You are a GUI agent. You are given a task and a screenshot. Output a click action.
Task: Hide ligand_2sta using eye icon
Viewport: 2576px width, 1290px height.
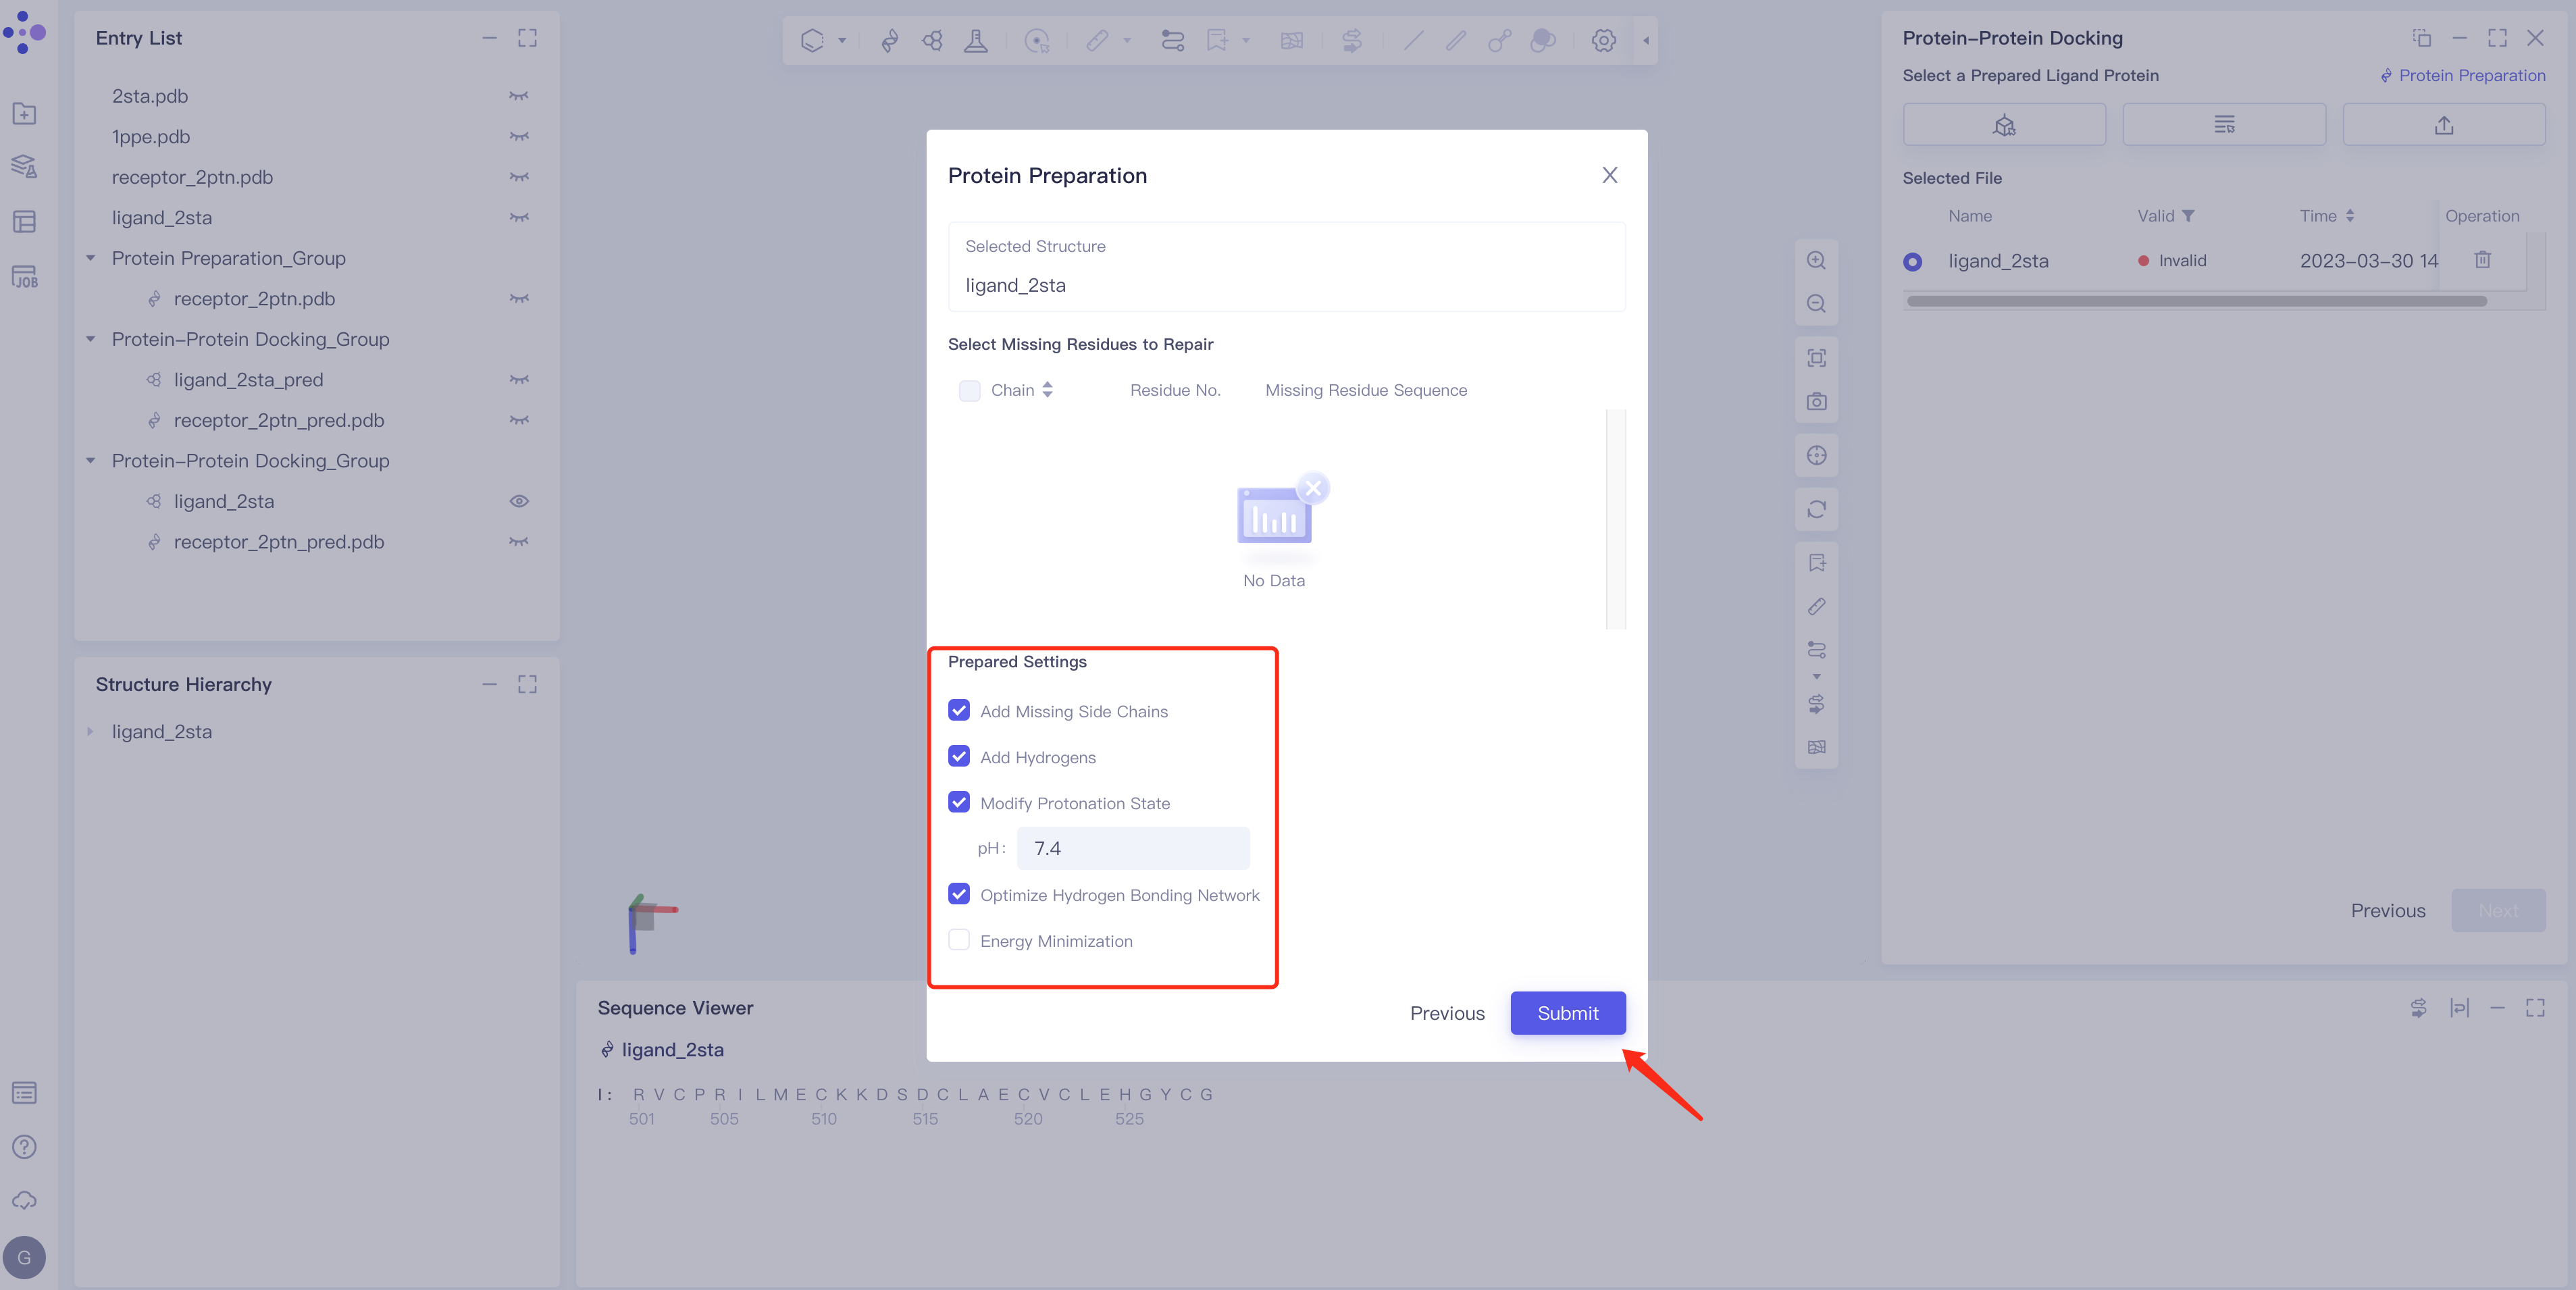click(519, 501)
